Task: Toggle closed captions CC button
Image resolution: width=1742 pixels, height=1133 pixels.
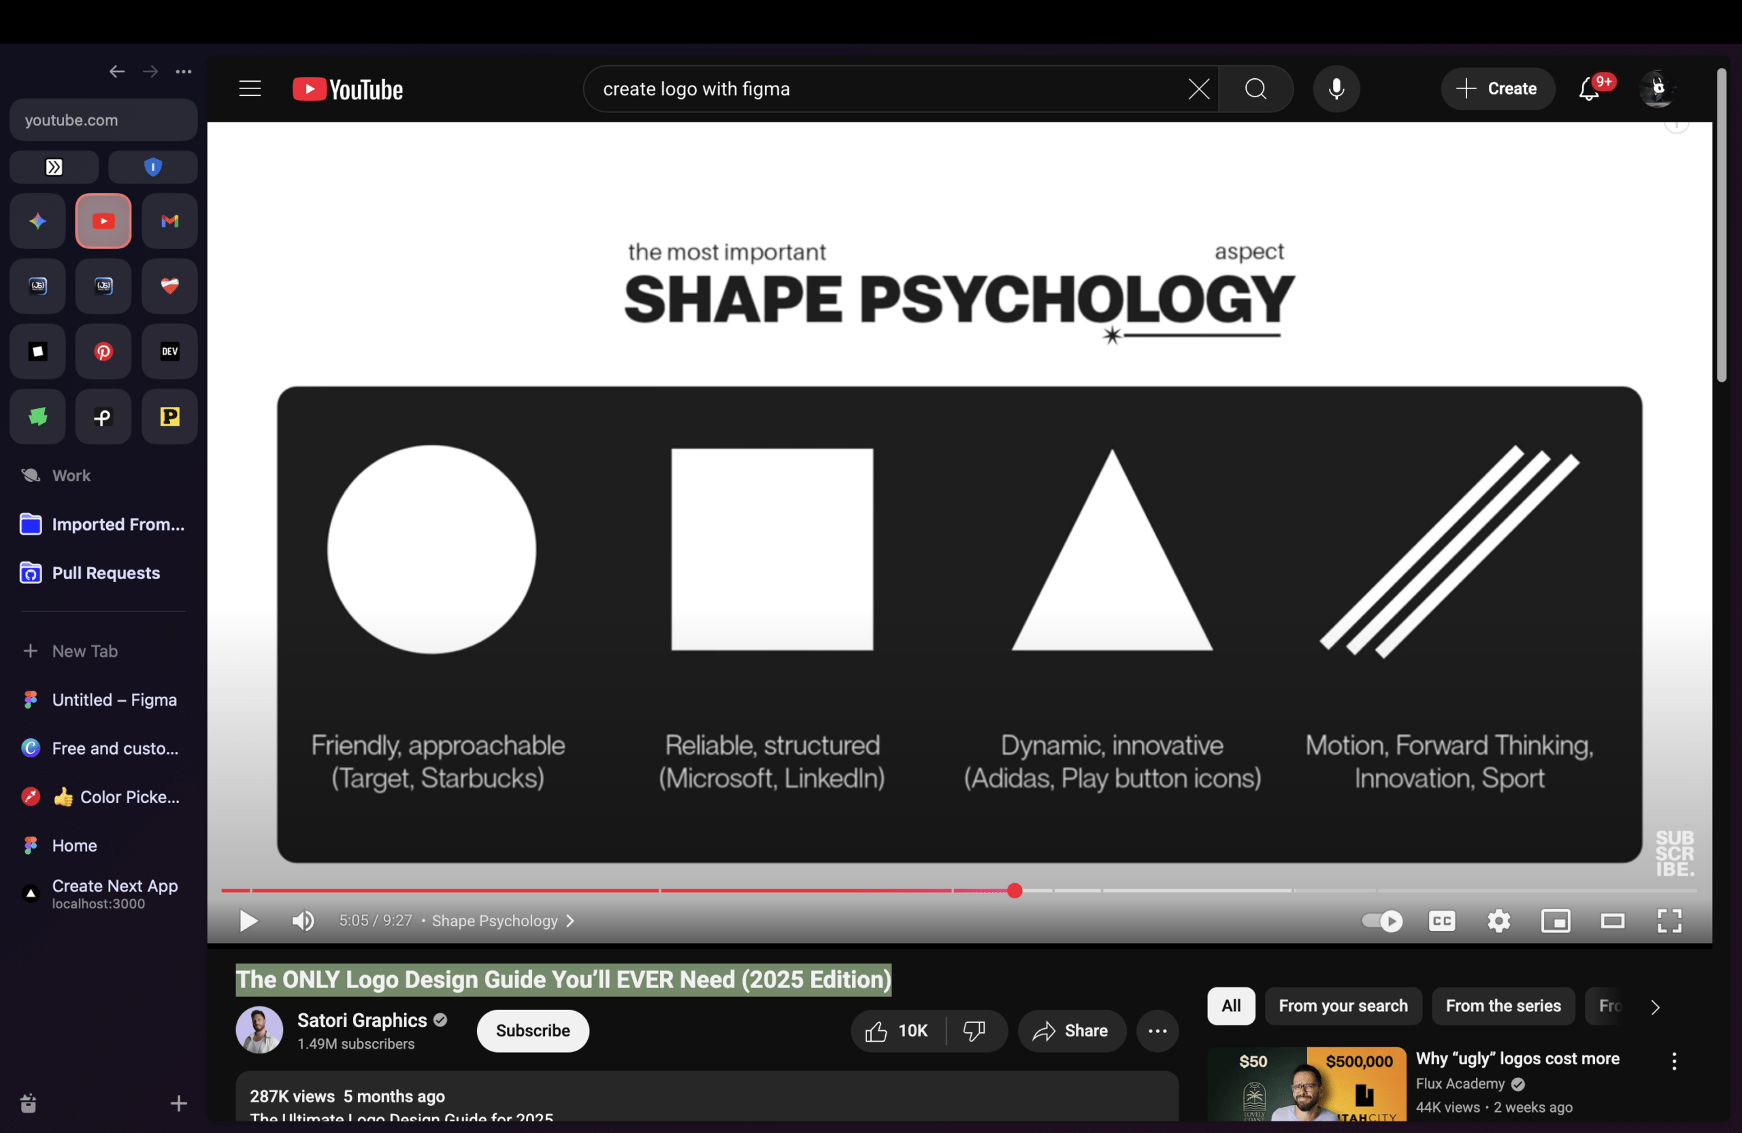Action: 1441,920
